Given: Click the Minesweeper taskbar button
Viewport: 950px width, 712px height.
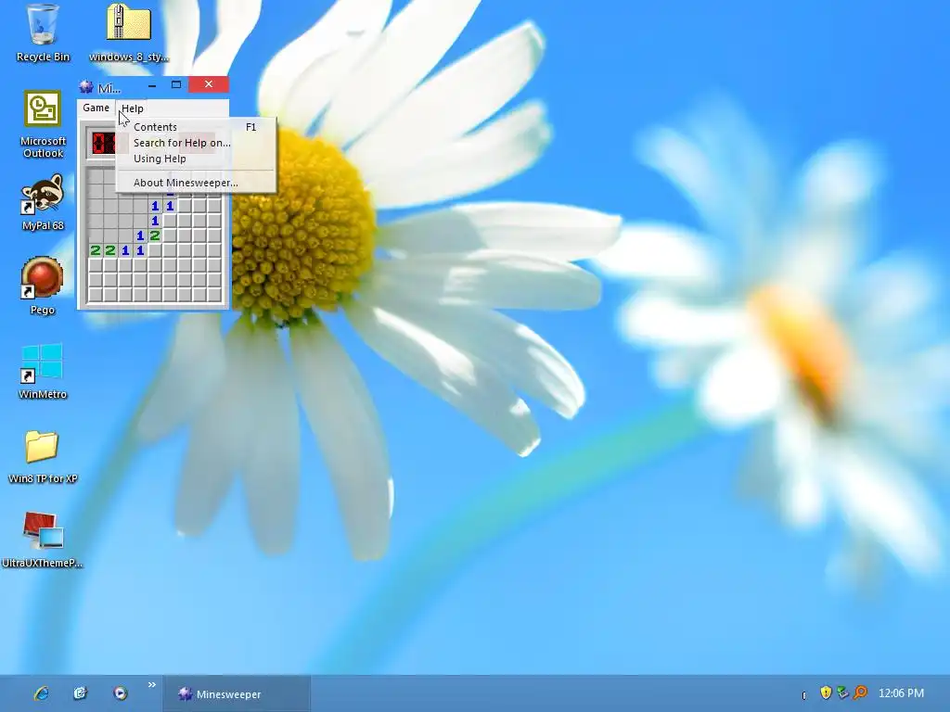Looking at the screenshot, I should pos(237,693).
